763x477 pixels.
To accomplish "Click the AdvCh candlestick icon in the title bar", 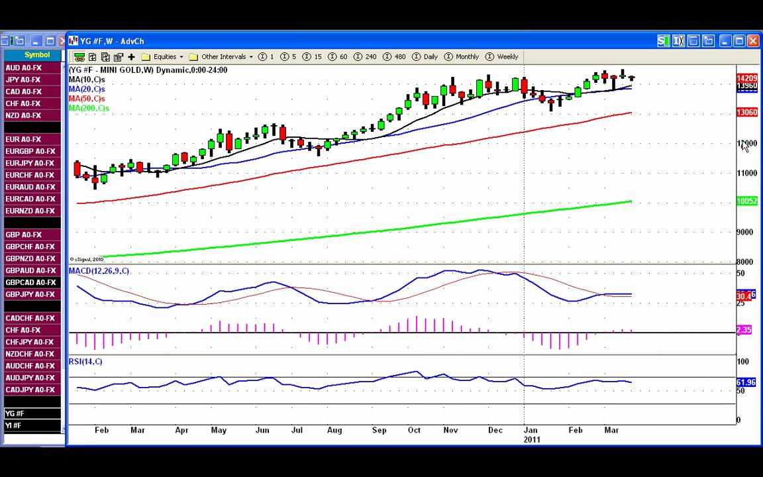I will pos(73,41).
